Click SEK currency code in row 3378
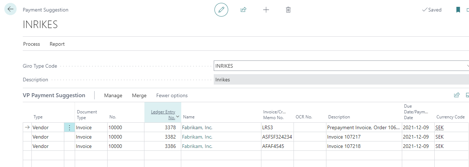The image size is (469, 167). click(439, 127)
